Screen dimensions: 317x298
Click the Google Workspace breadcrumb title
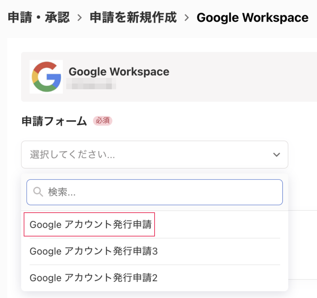point(253,18)
